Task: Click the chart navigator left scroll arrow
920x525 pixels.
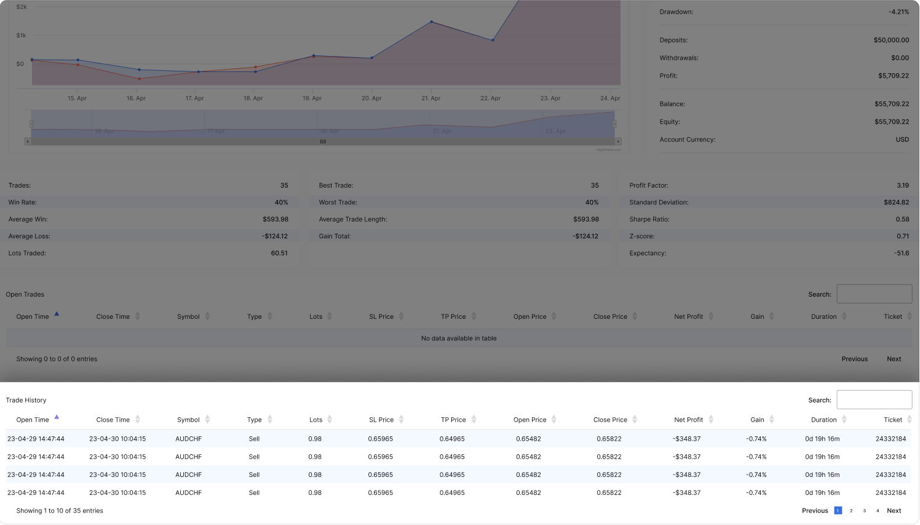Action: [27, 142]
